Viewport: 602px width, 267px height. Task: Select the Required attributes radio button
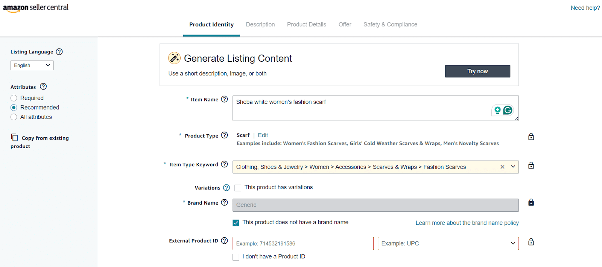click(14, 98)
